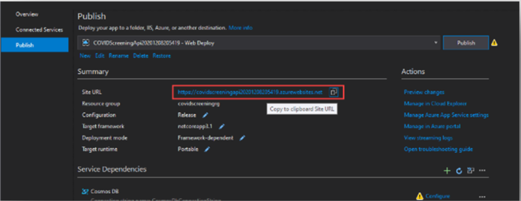This screenshot has width=521, height=201.
Task: Copy Site URL to clipboard icon
Action: 334,92
